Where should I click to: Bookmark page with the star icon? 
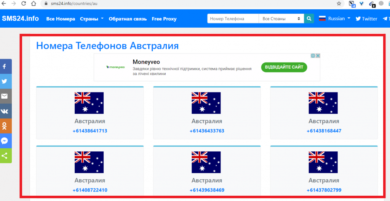point(339,3)
